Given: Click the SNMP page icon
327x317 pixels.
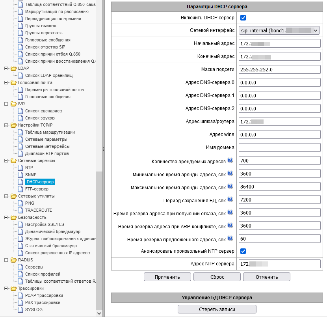Looking at the screenshot, I should pos(20,175).
